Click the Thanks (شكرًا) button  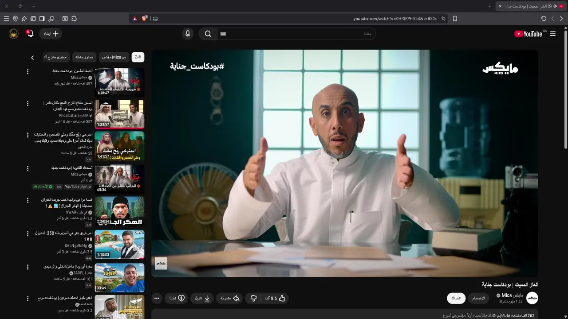(x=177, y=298)
